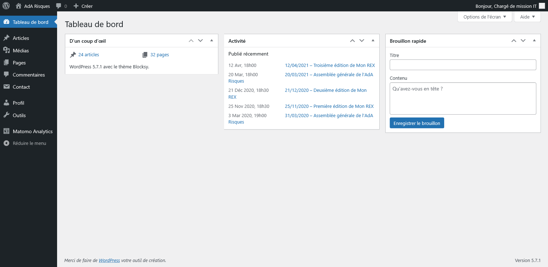Toggle the D'un coup d'œil panel
The height and width of the screenshot is (267, 548).
(212, 41)
